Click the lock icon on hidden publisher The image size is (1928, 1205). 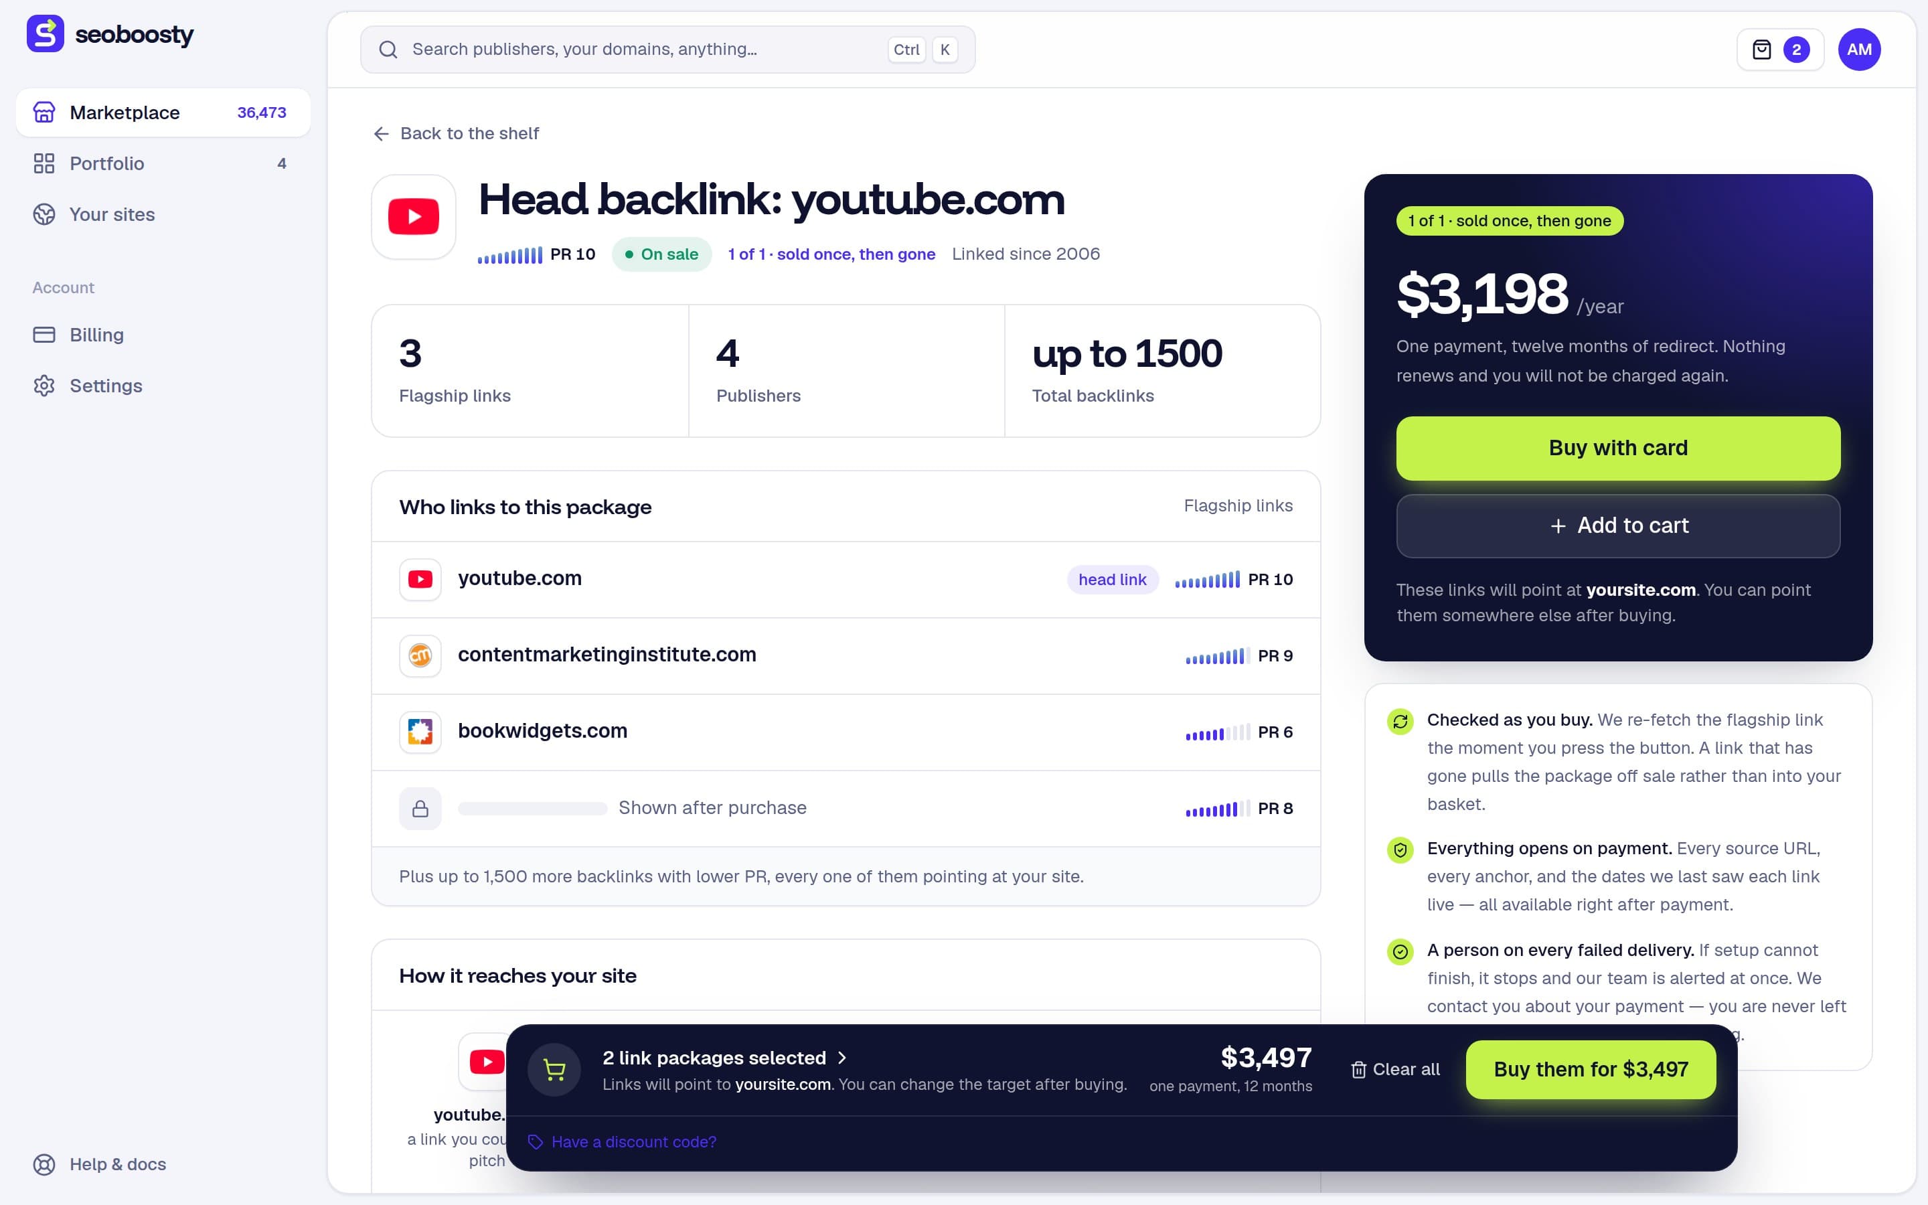click(x=420, y=809)
